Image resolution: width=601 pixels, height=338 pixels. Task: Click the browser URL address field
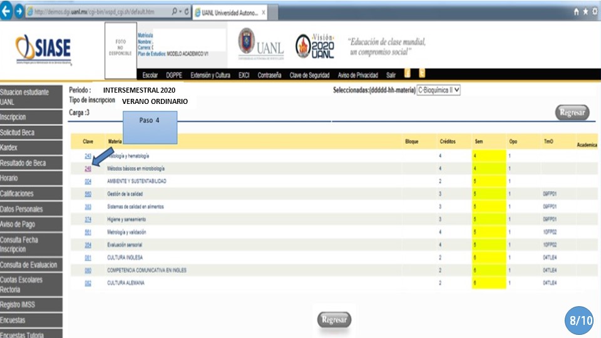point(98,11)
